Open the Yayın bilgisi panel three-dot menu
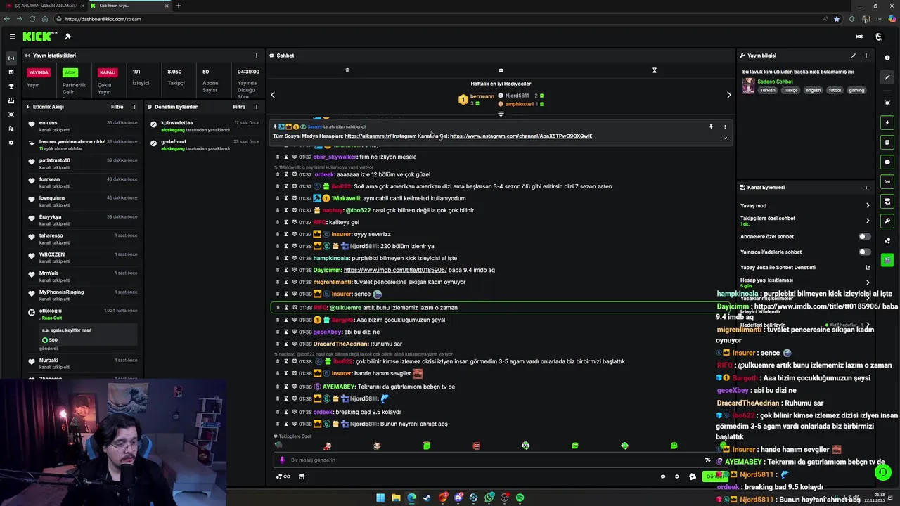The height and width of the screenshot is (506, 900). coord(866,56)
